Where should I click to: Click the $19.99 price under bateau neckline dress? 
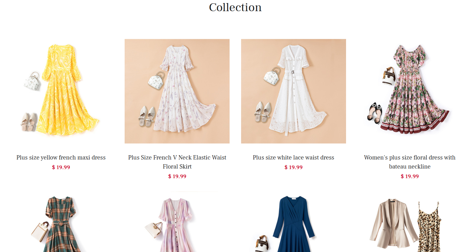410,176
